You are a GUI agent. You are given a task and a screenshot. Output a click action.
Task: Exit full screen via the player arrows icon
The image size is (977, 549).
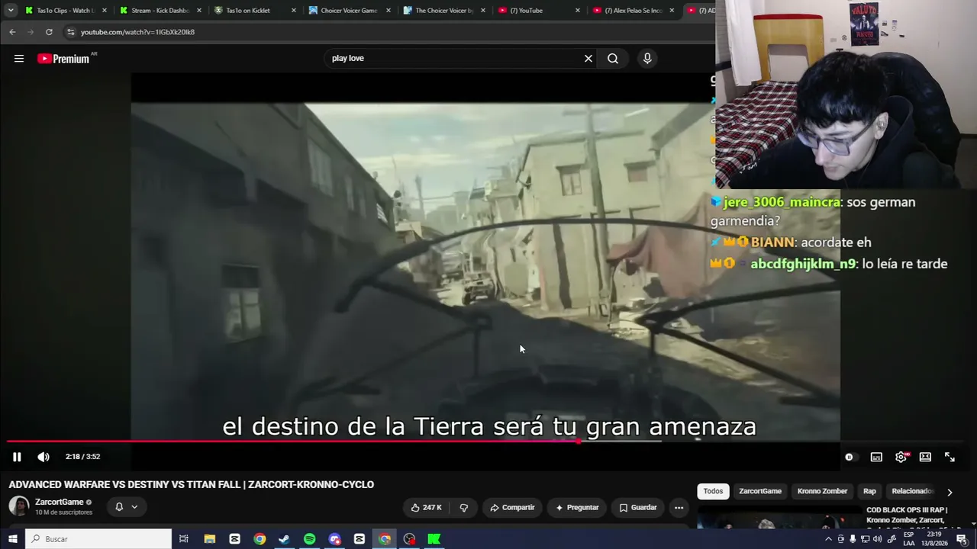point(950,457)
